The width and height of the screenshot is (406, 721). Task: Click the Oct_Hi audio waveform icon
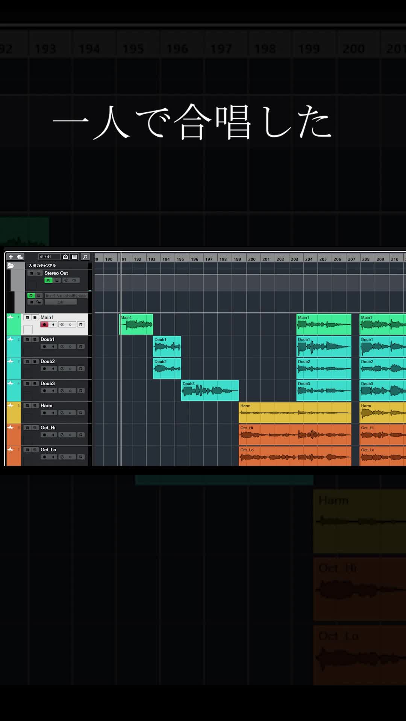pos(11,427)
